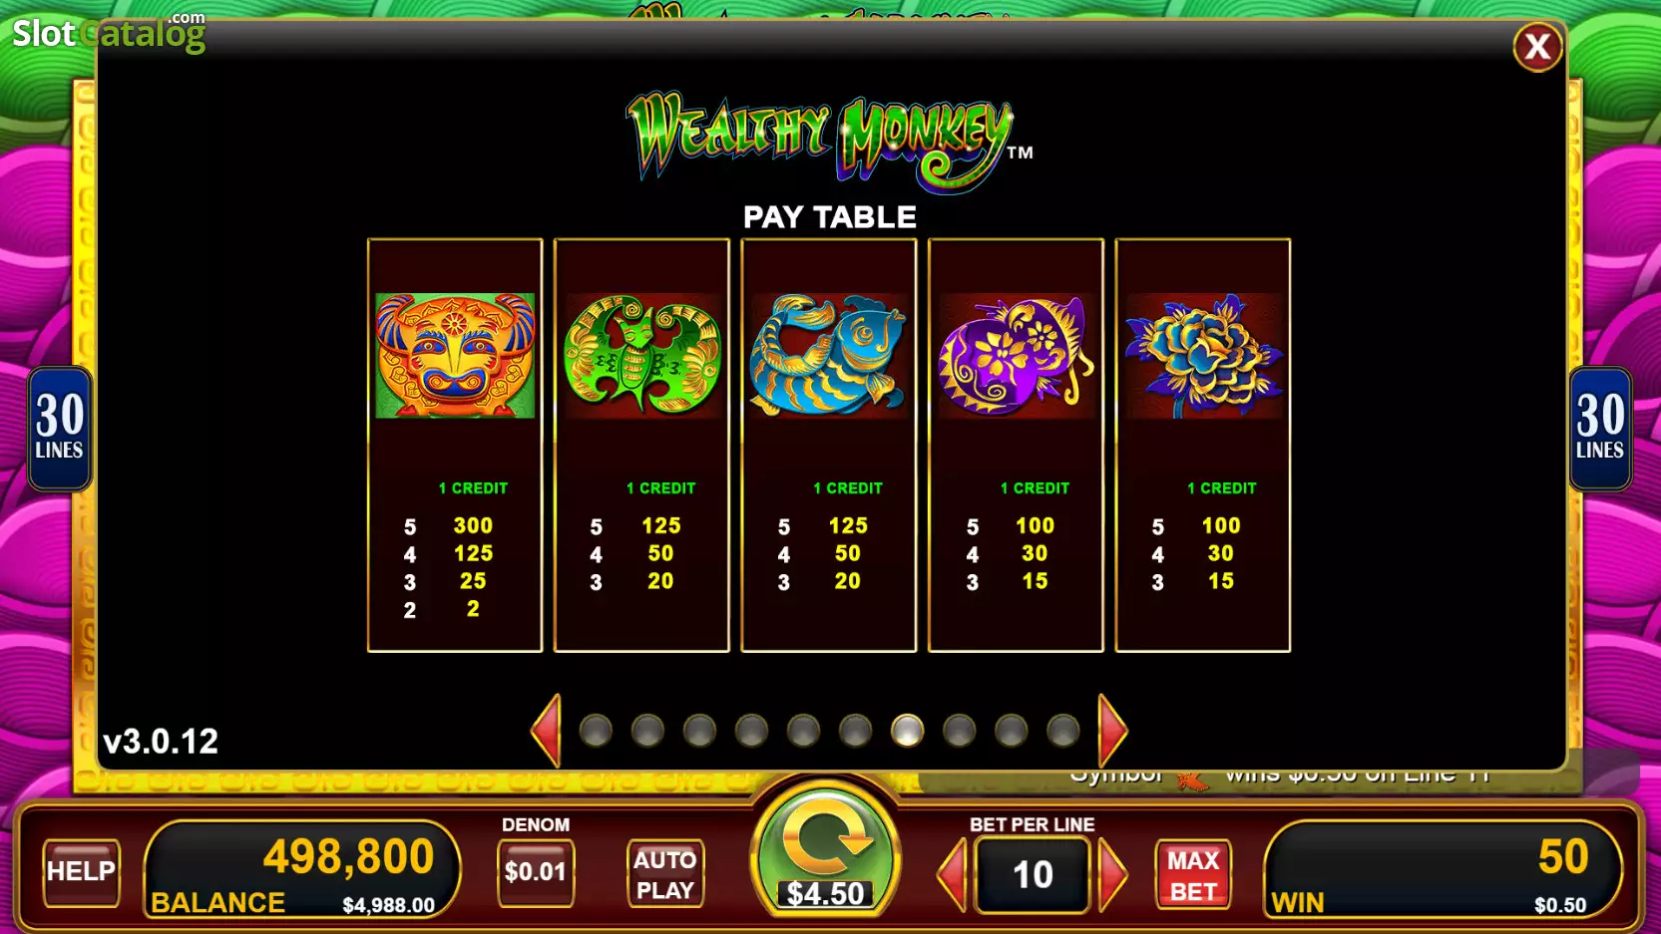Click the Max Bet button

tap(1193, 874)
